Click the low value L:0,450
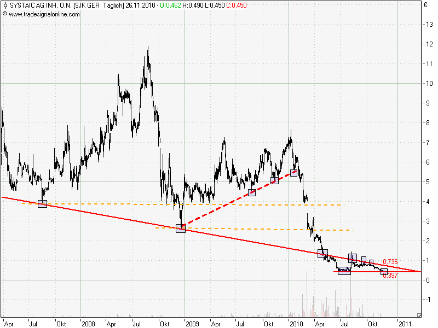Image resolution: width=438 pixels, height=328 pixels. 215,5
